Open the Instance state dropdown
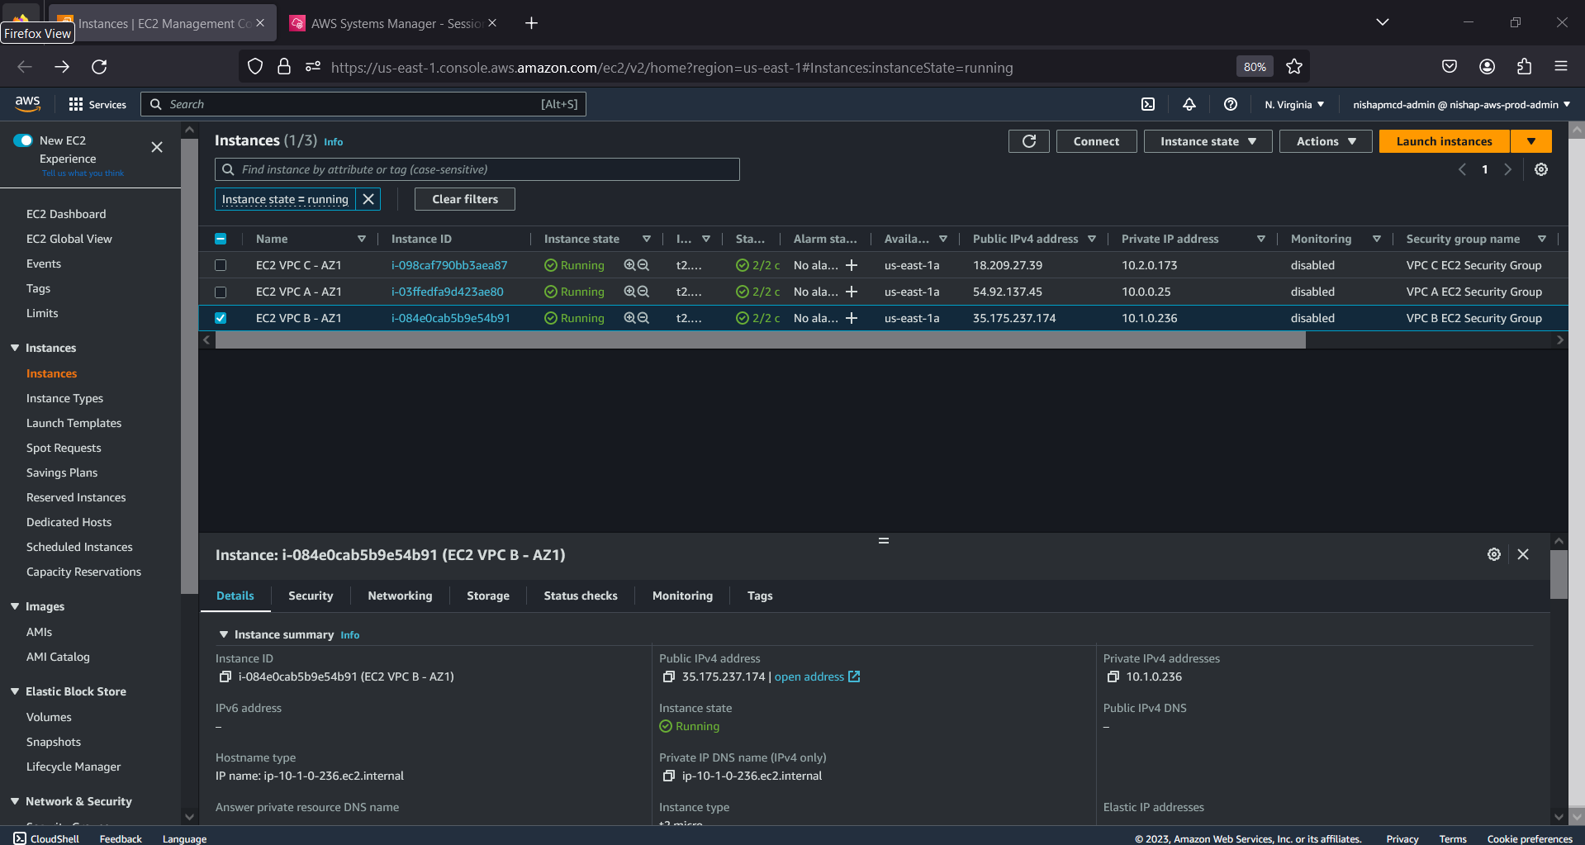Image resolution: width=1585 pixels, height=845 pixels. click(x=1208, y=141)
